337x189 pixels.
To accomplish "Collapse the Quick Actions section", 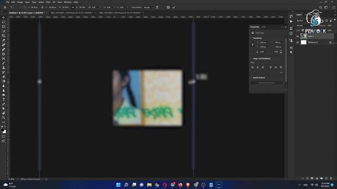I will point(251,78).
